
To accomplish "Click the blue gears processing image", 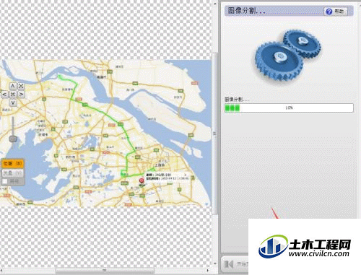I will click(288, 55).
